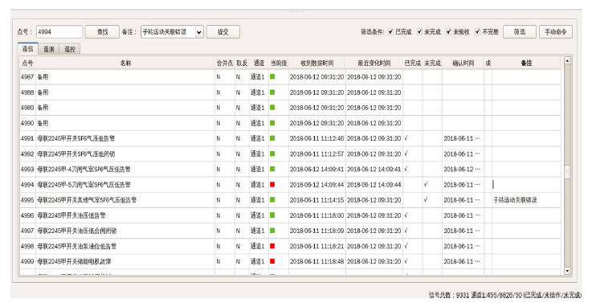592x307 pixels.
Task: Switch to the 遥信 tab
Action: coord(27,49)
